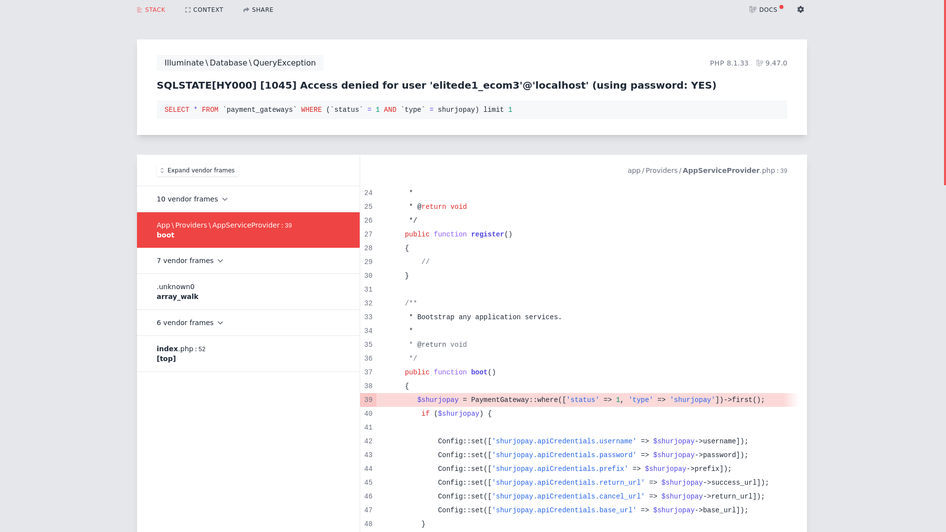946x532 pixels.
Task: Click the apiCredentials.base_url config line
Action: tap(593, 510)
